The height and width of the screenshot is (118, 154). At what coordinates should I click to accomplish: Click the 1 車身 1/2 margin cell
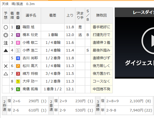[x=53, y=89]
